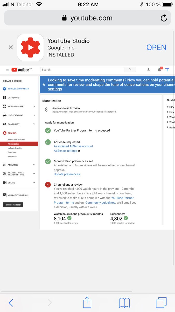Show the Safari tabs overview
Viewport: 175px width, 312px height.
161,303
